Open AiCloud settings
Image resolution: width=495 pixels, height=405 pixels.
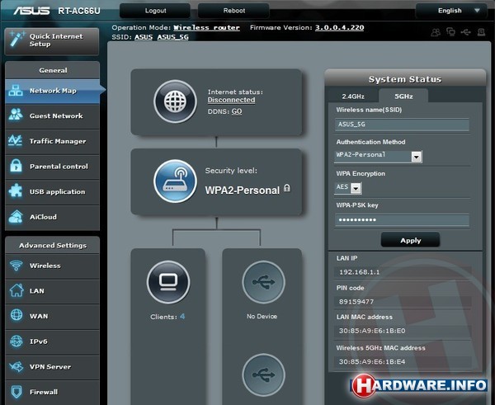(x=53, y=217)
